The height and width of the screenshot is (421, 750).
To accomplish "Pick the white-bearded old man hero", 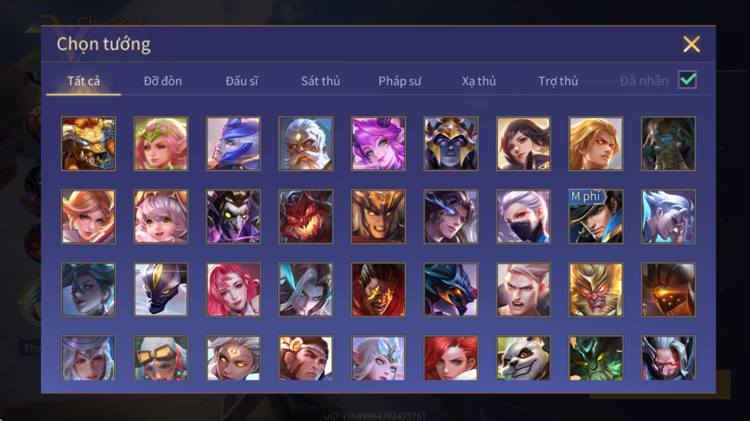I will click(x=306, y=143).
